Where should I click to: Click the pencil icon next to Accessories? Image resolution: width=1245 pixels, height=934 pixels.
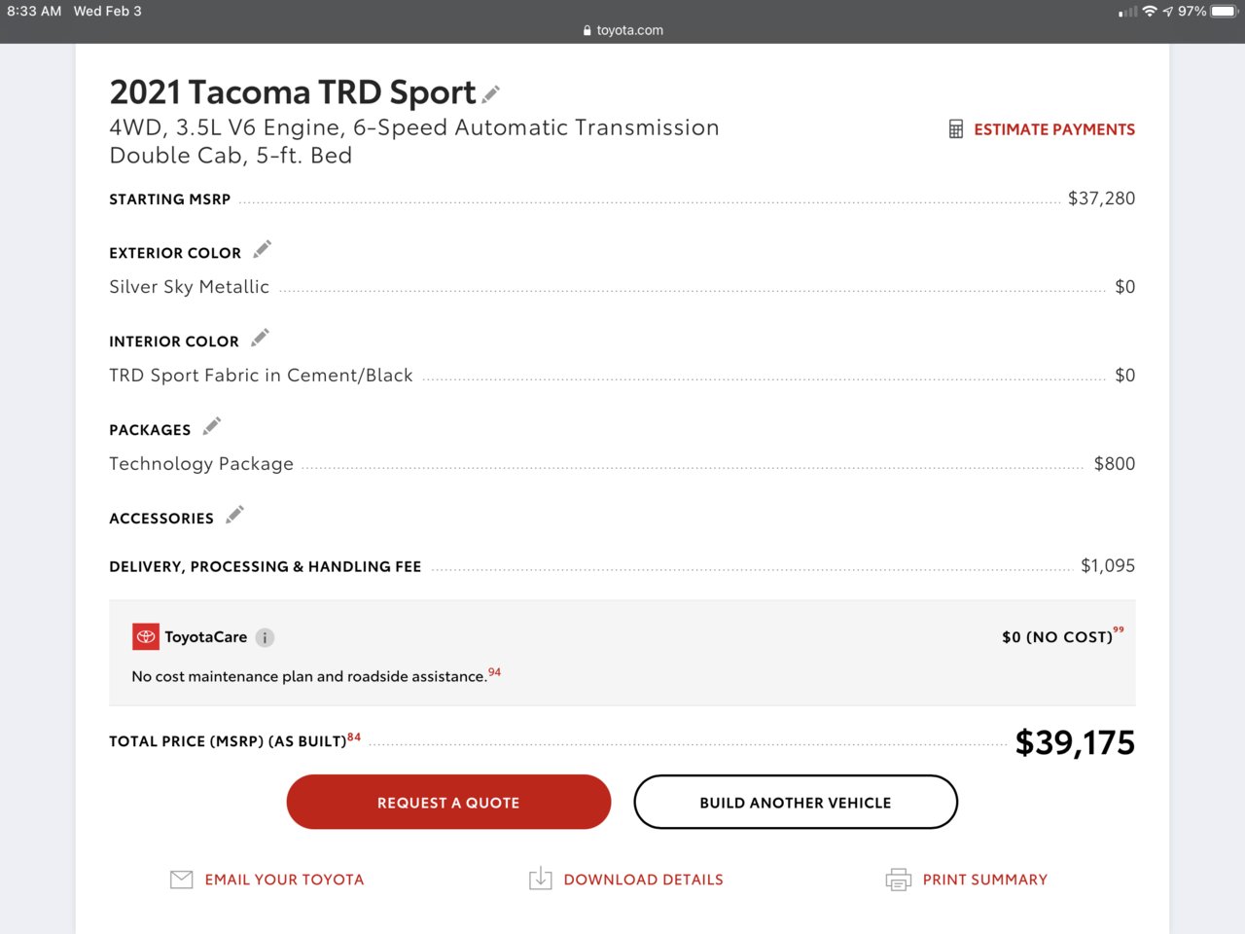tap(234, 516)
